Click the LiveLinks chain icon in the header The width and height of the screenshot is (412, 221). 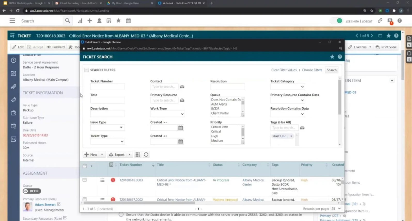pyautogui.click(x=380, y=21)
